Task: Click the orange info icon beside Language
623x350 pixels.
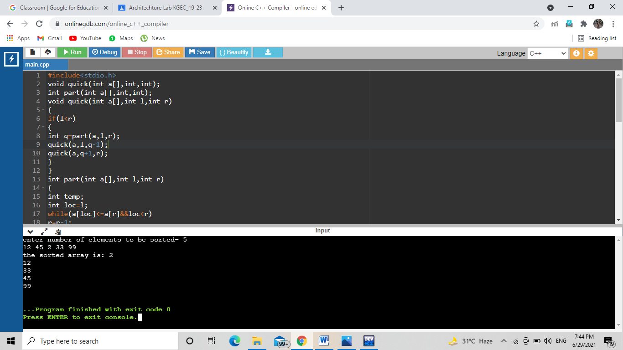Action: pyautogui.click(x=576, y=53)
